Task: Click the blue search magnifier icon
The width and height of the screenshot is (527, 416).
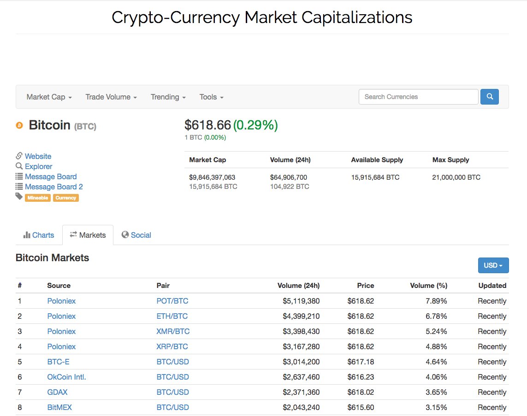Action: click(x=489, y=97)
